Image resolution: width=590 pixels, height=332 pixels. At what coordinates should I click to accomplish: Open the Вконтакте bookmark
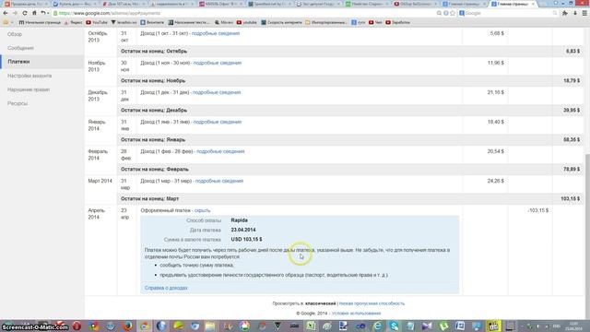point(152,22)
